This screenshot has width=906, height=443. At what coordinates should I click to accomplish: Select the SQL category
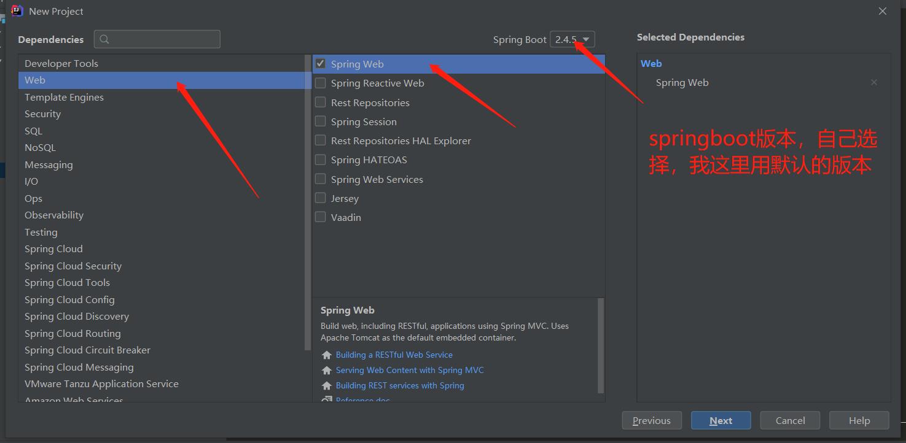point(163,131)
